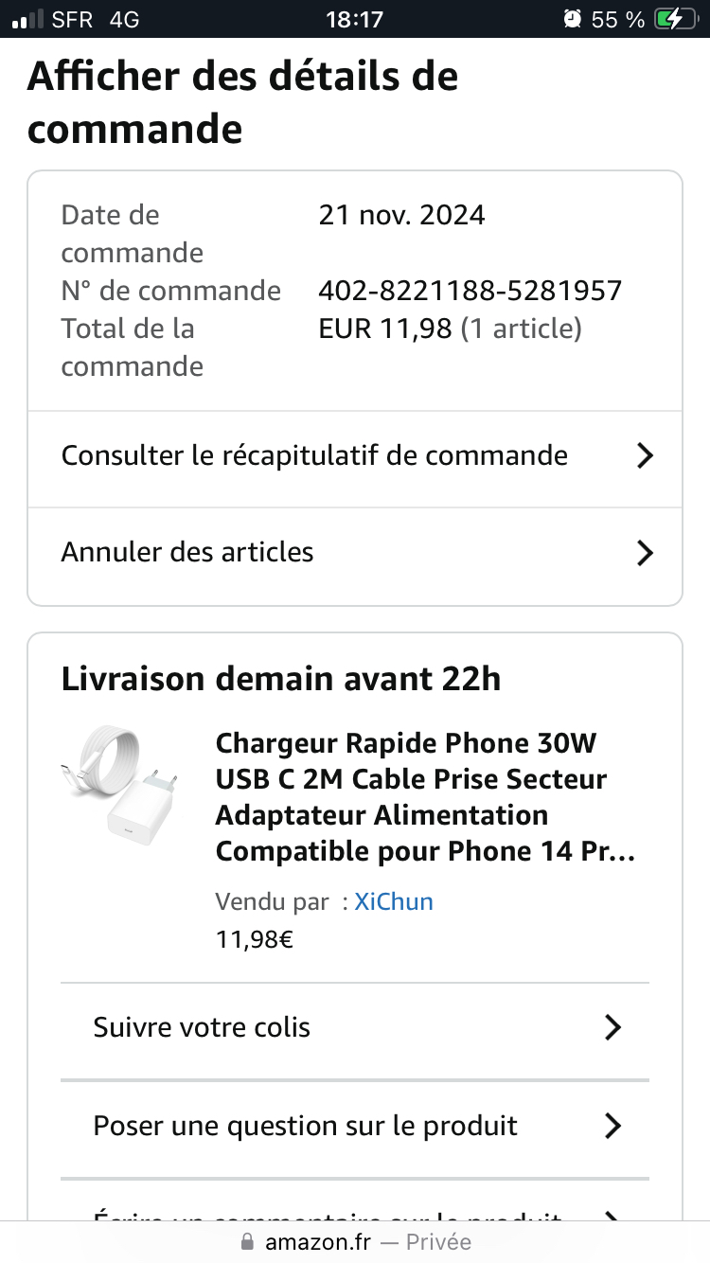Choose Poser une question sur le produit
The image size is (710, 1263).
click(x=305, y=1126)
